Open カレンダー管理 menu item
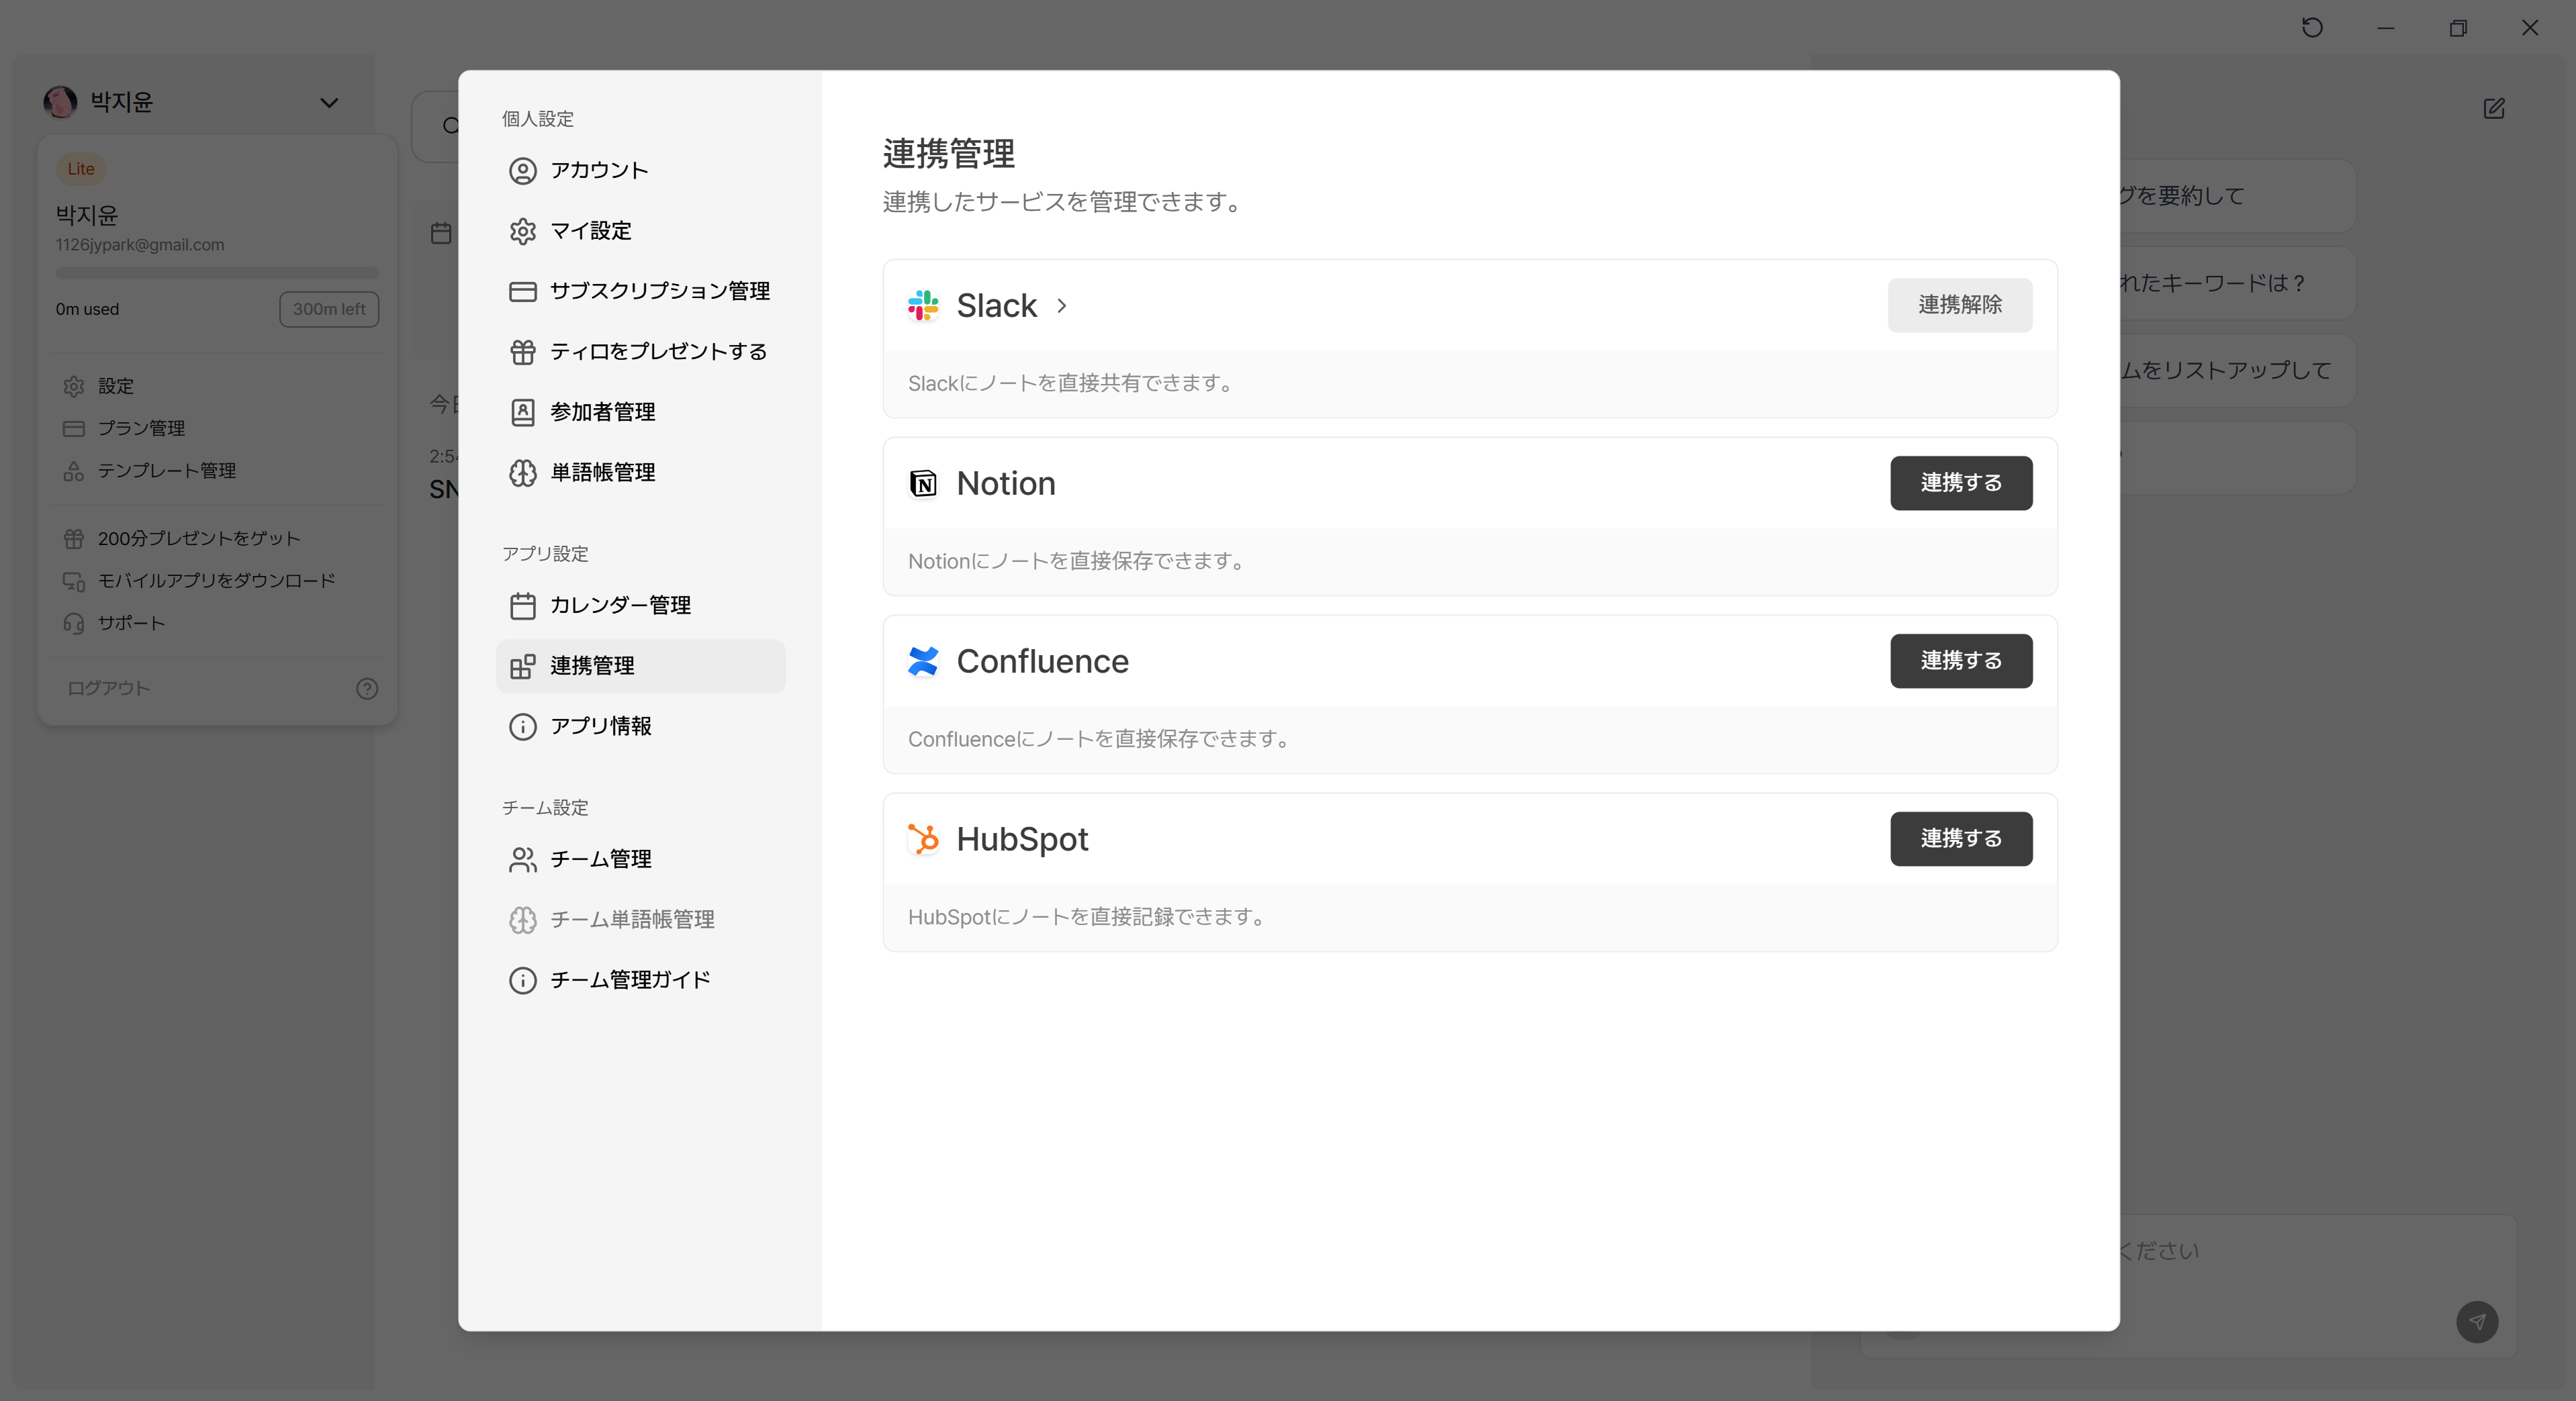 coord(620,605)
